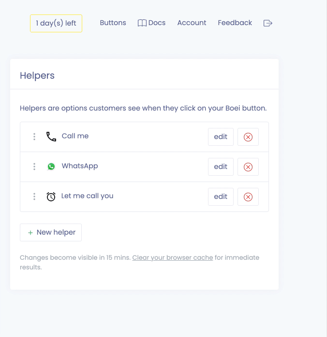The image size is (327, 337).
Task: Edit the WhatsApp helper
Action: pos(221,167)
